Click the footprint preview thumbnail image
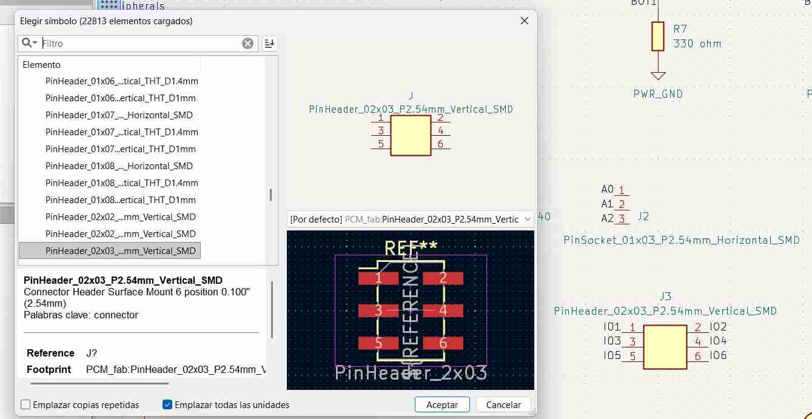 (410, 310)
